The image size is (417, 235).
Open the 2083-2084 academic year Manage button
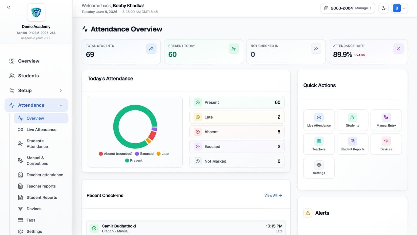click(x=348, y=8)
